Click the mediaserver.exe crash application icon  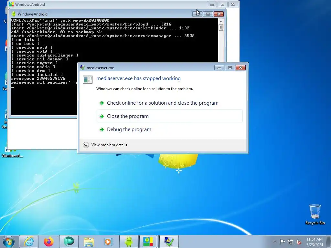tap(88, 79)
